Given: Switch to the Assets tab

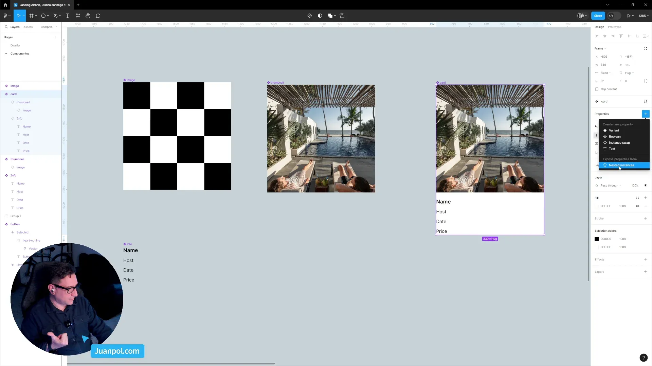Looking at the screenshot, I should pos(28,27).
